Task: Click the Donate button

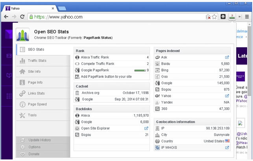Action: [x=43, y=154]
